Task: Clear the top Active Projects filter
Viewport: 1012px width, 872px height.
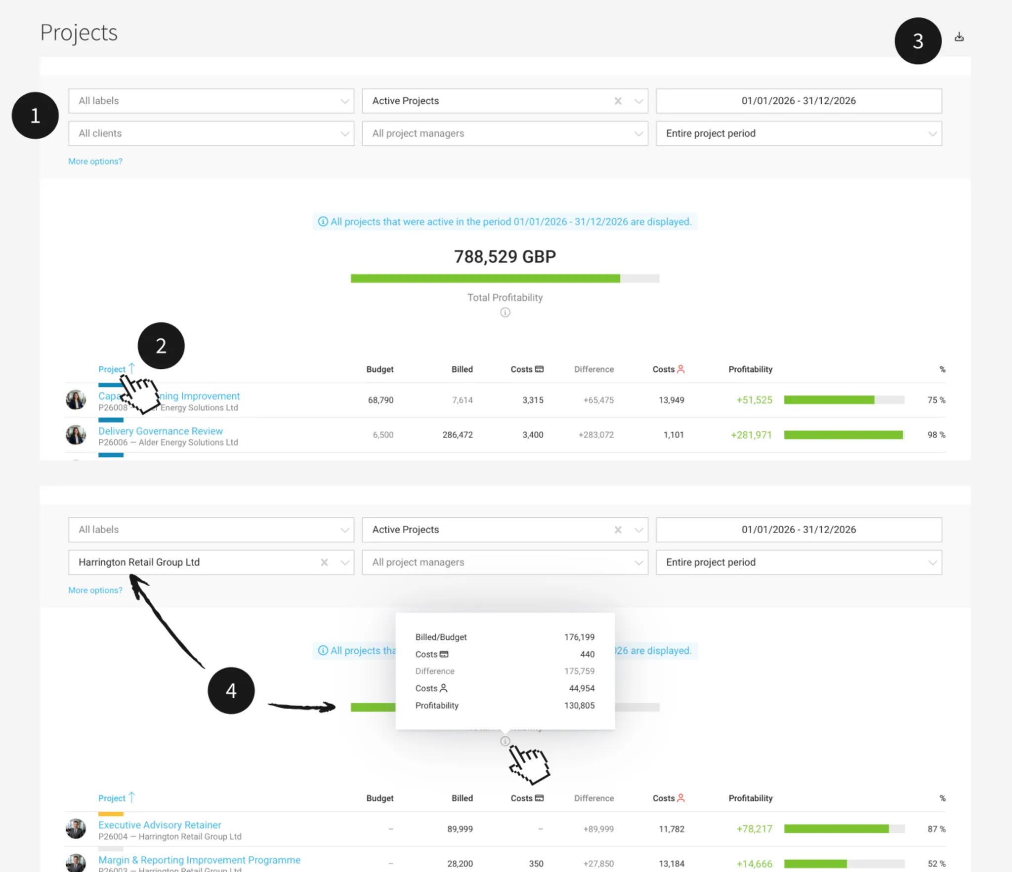Action: tap(618, 101)
